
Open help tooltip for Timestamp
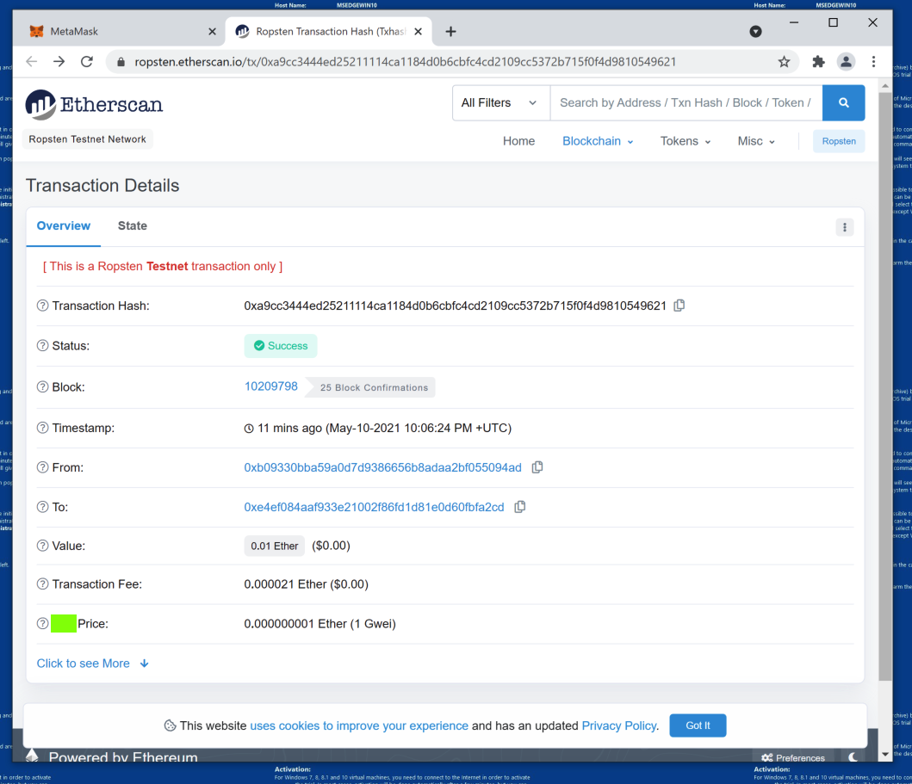pos(42,428)
